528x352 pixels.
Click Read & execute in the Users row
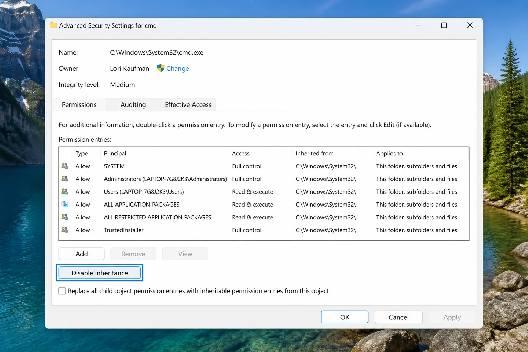(252, 191)
